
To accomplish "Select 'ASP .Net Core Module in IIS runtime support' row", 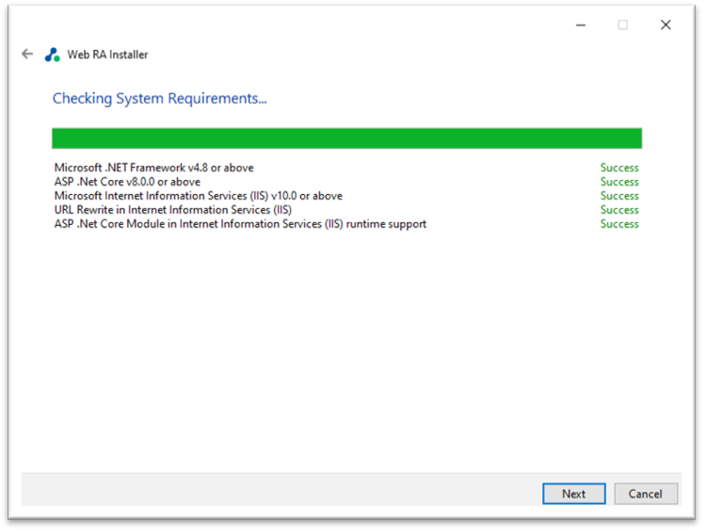I will coord(346,224).
